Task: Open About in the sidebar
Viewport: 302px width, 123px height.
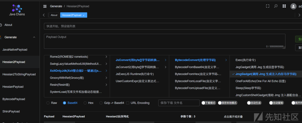Action: [x=8, y=25]
